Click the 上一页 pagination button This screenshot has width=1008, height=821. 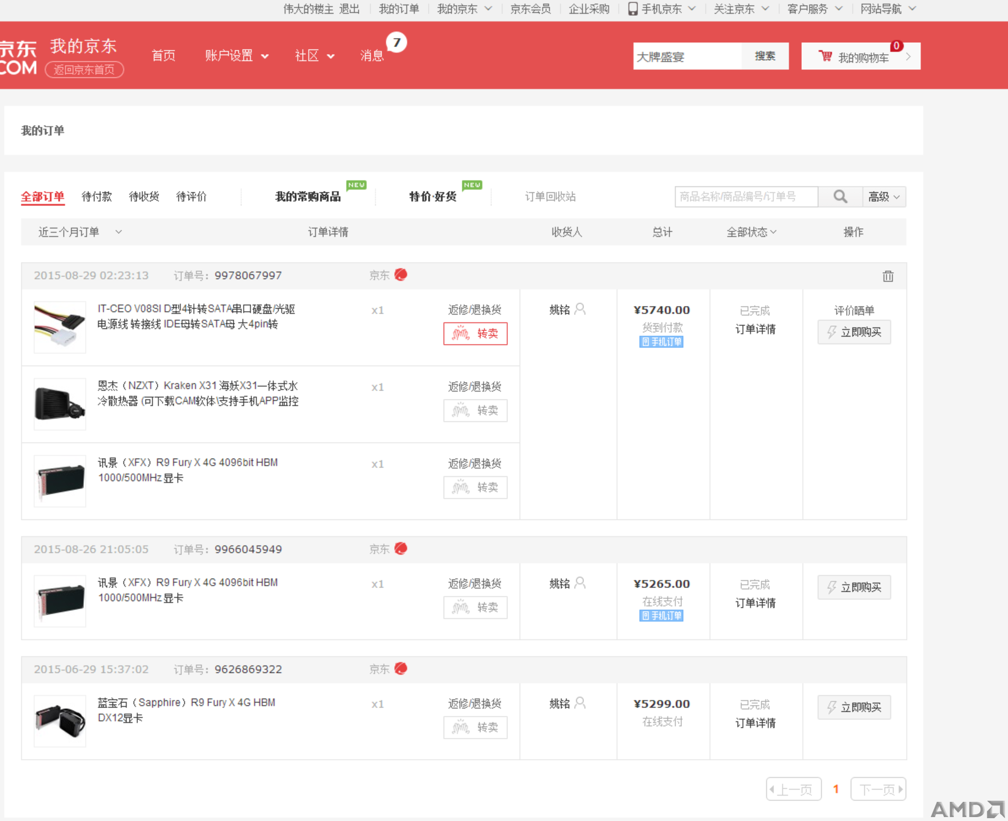tap(794, 789)
